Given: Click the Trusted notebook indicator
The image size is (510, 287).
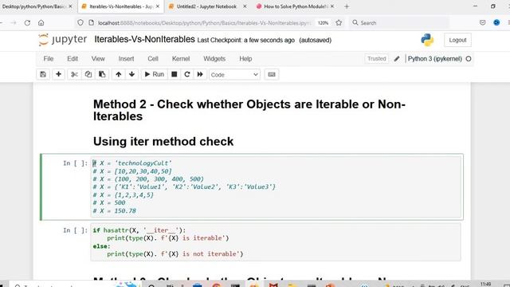Looking at the screenshot, I should [x=376, y=58].
